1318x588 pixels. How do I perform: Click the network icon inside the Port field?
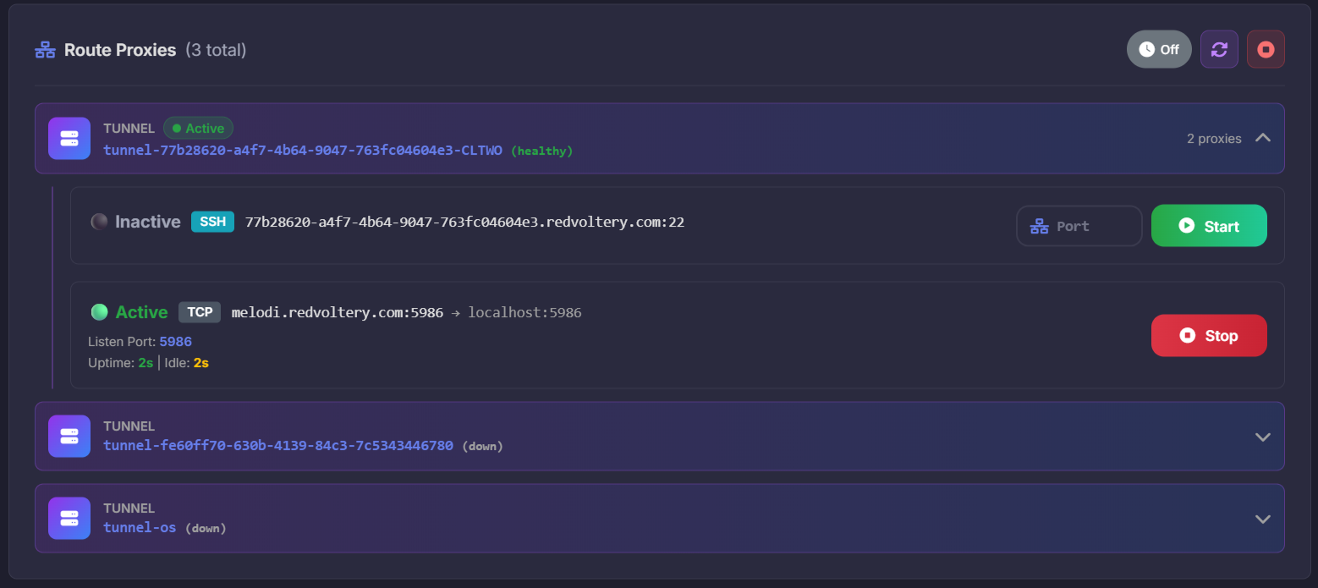[1039, 227]
